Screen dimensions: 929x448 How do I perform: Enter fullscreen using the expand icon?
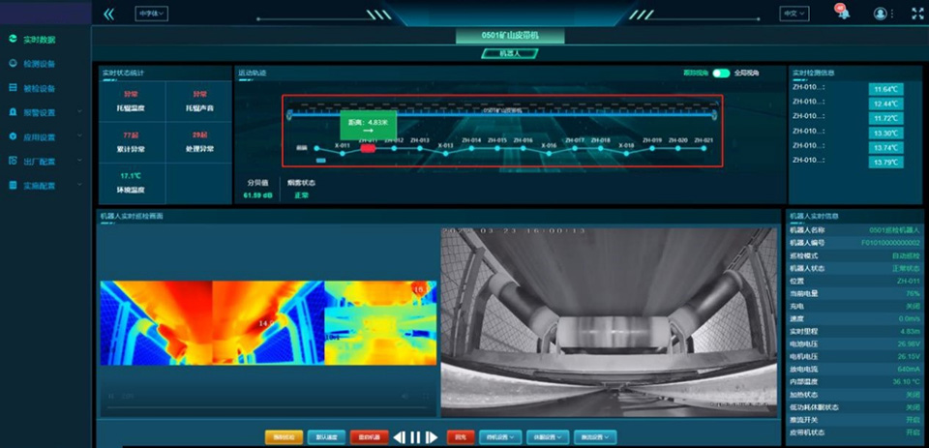[x=917, y=14]
